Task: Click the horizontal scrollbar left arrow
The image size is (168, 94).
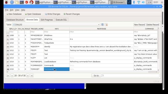Action: (7, 72)
